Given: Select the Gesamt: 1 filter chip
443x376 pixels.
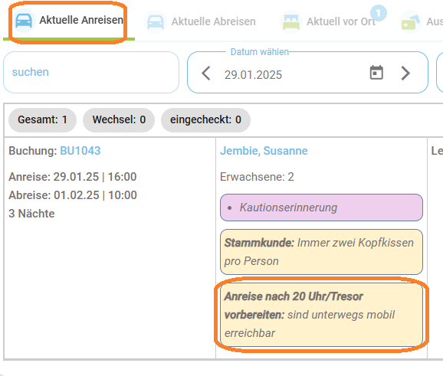Looking at the screenshot, I should [42, 120].
